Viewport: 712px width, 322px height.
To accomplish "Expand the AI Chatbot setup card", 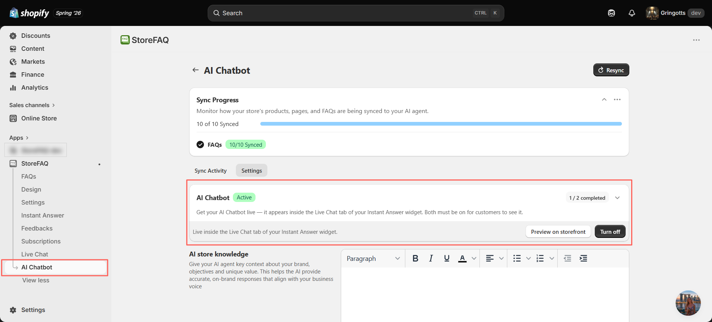I will [617, 198].
